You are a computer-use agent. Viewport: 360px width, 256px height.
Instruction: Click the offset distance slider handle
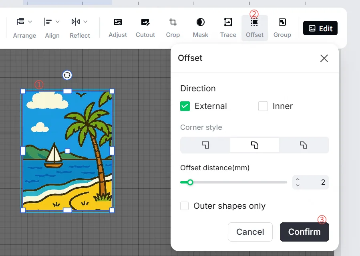[190, 182]
